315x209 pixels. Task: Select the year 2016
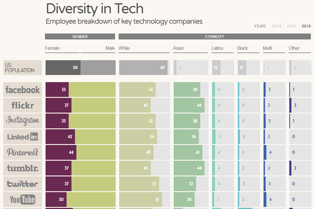tap(306, 26)
